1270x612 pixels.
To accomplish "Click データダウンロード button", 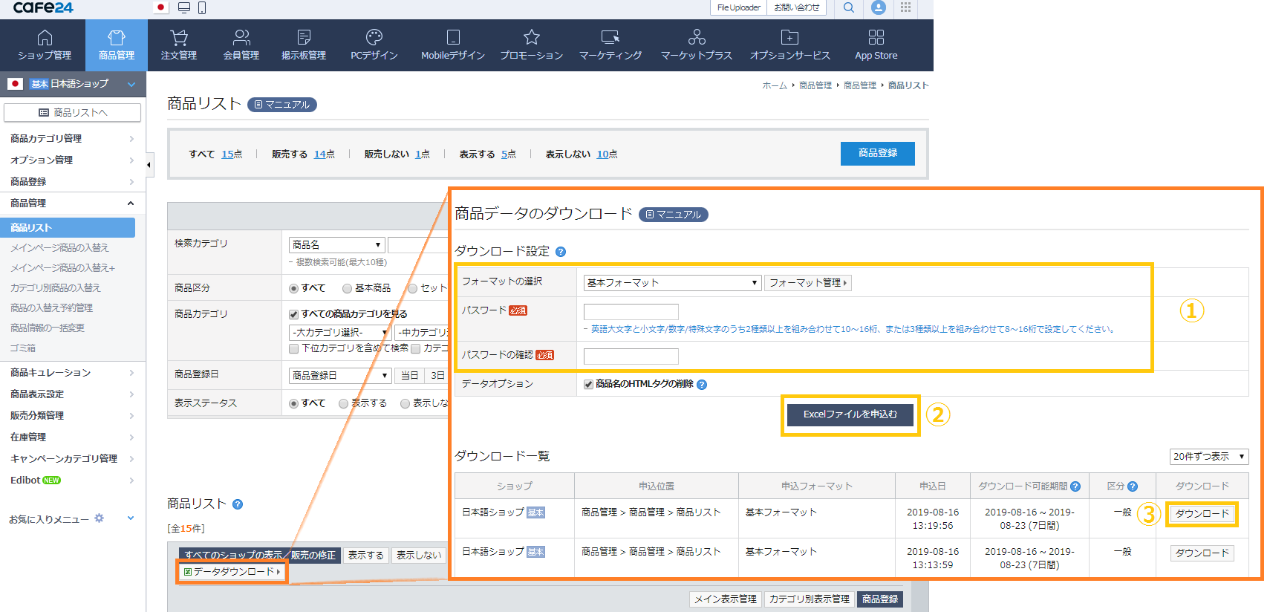I will 232,572.
